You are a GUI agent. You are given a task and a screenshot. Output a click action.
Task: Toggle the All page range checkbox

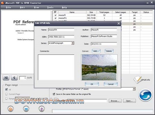(x=6, y=89)
